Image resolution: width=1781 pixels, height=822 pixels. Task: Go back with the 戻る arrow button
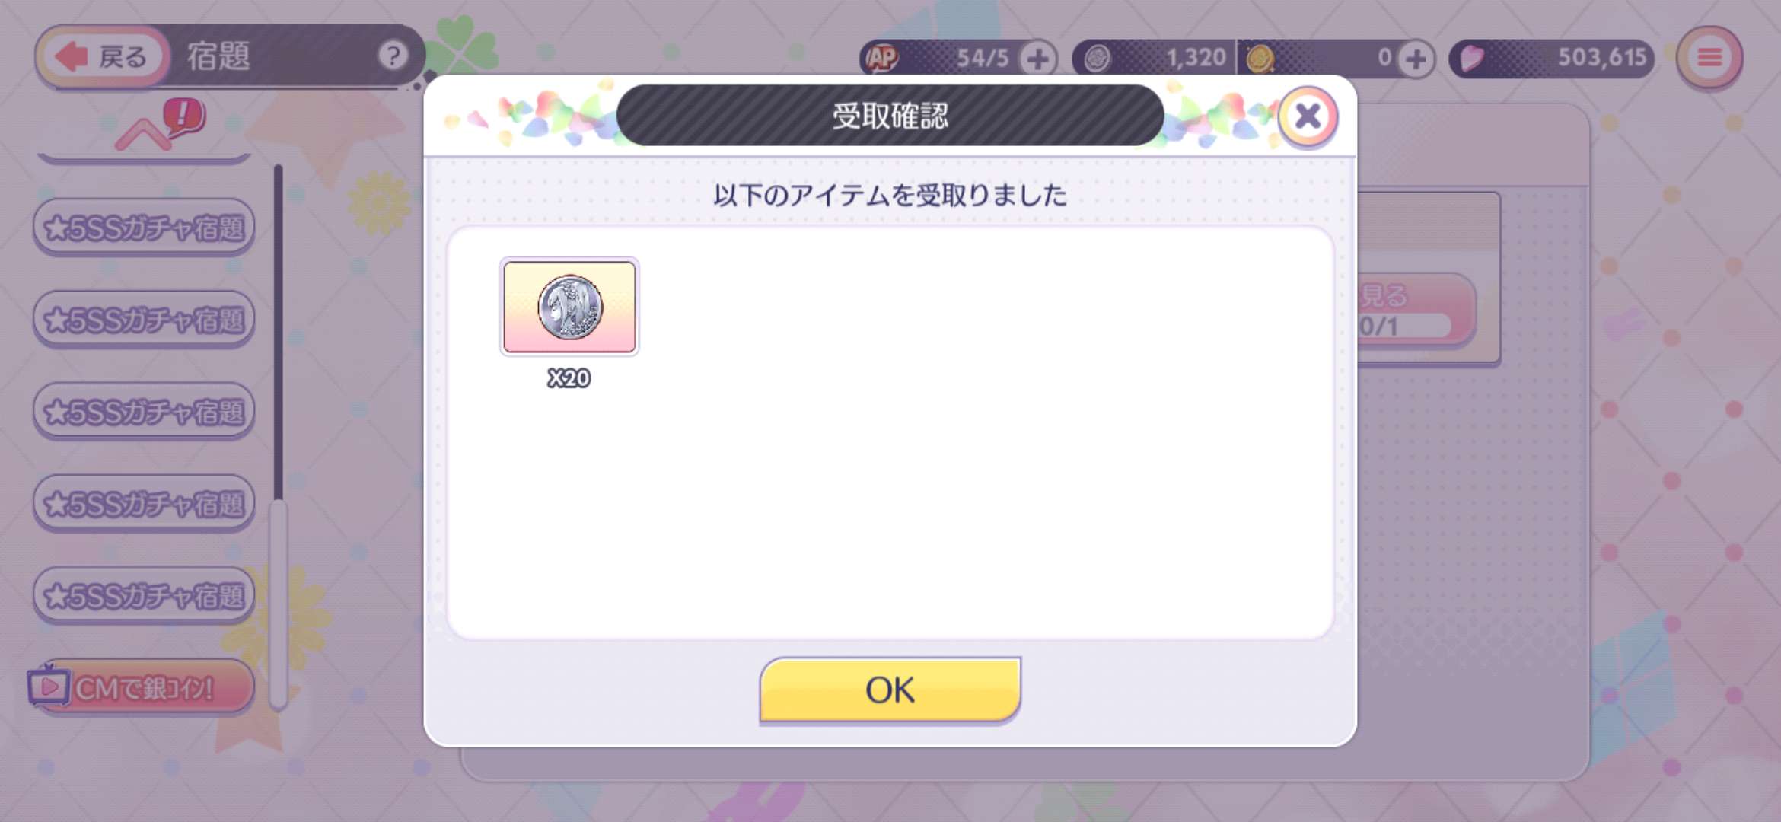point(104,56)
